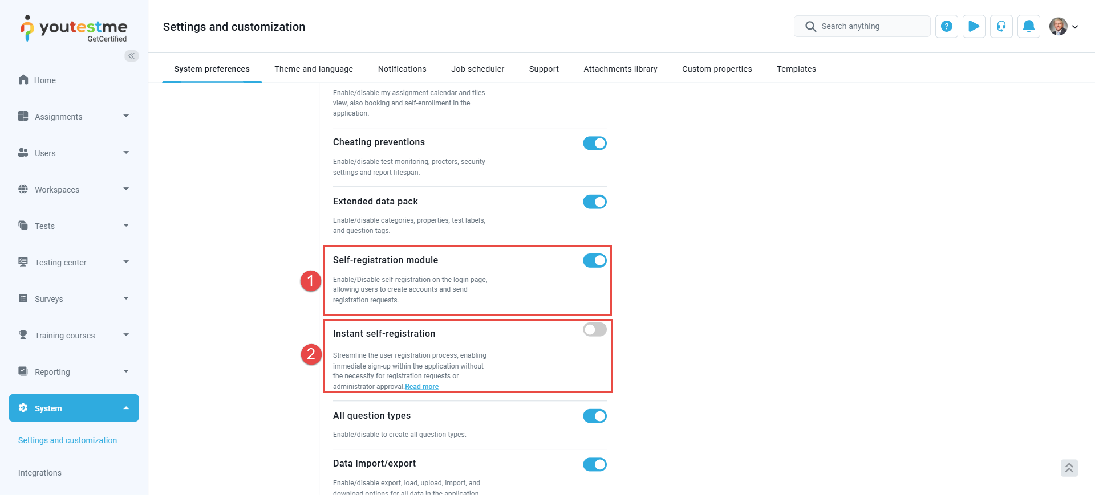
Task: Click the YouTestMe GetCertified logo
Action: (74, 28)
